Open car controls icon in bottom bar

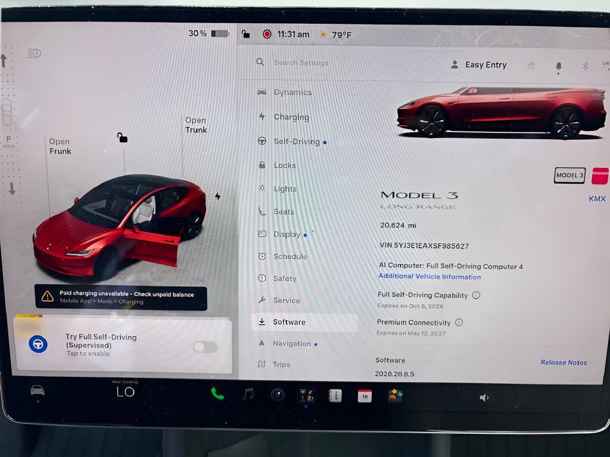point(38,390)
